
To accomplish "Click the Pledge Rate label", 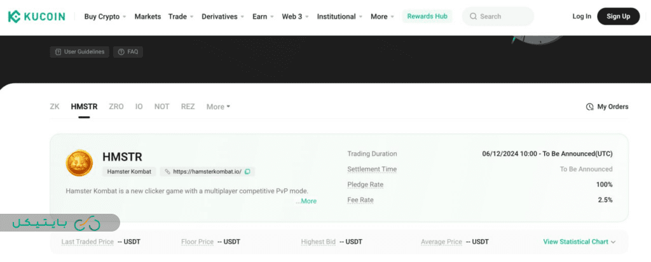I will tap(366, 185).
